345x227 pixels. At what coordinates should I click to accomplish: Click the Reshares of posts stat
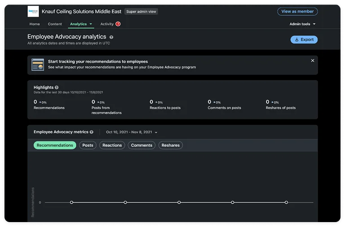click(281, 105)
